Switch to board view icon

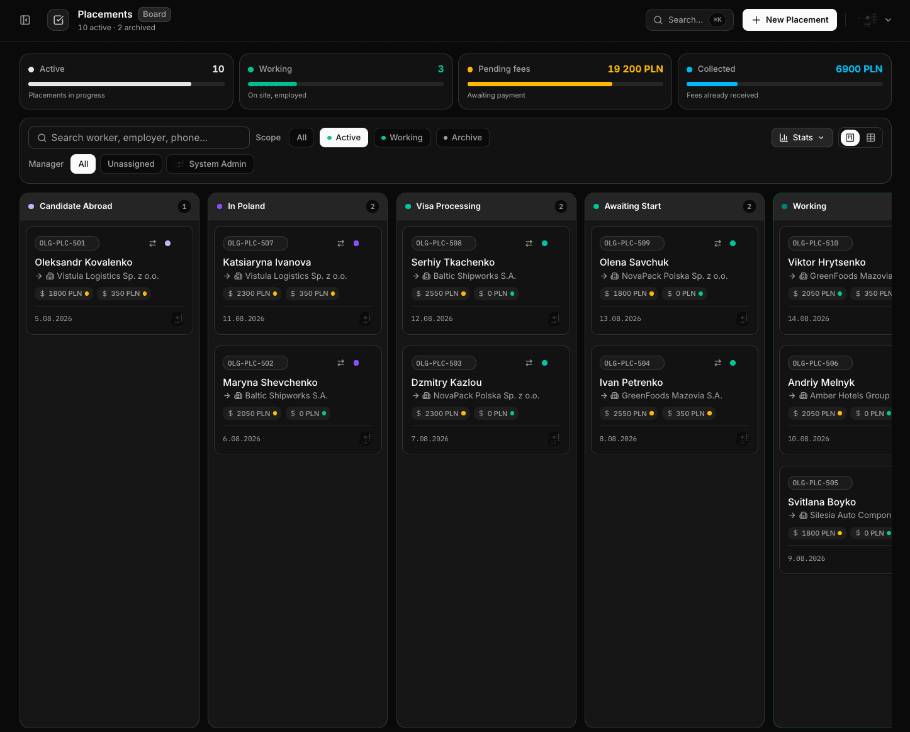coord(850,138)
